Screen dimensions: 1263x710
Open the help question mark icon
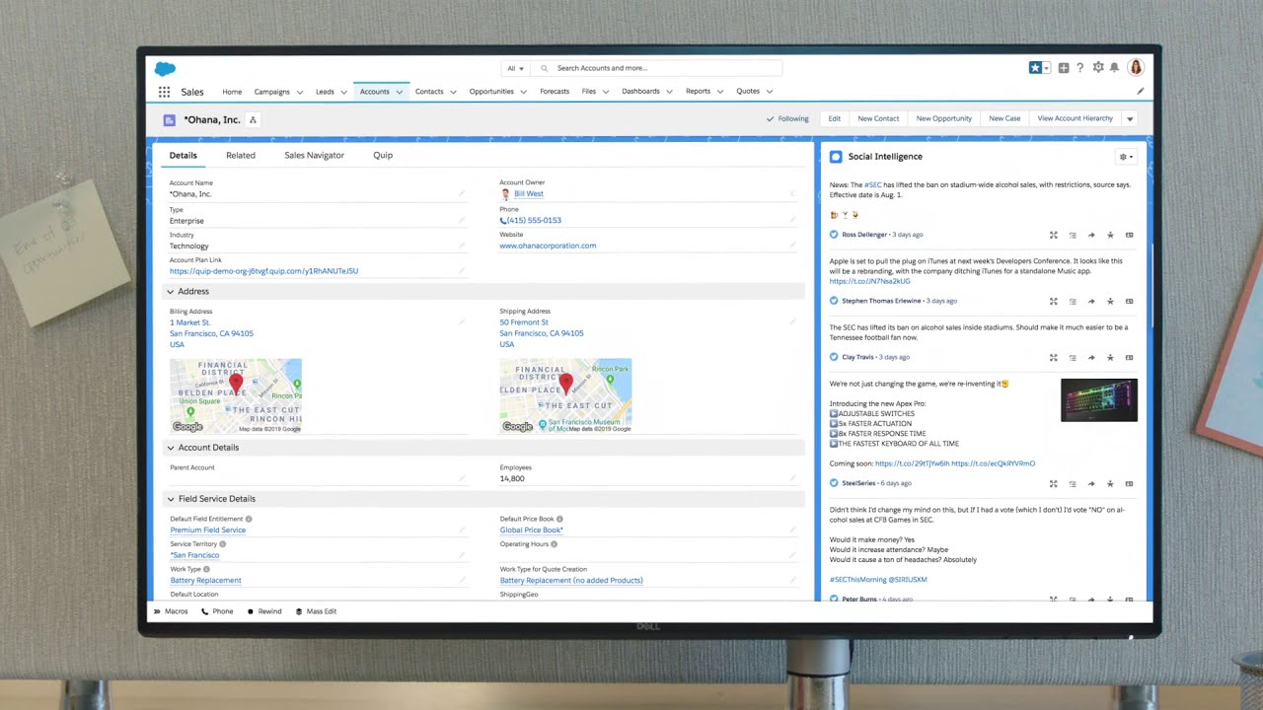pyautogui.click(x=1080, y=68)
